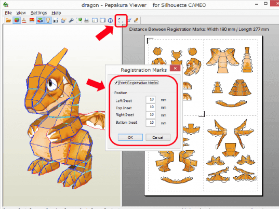Open the View menu

tap(21, 13)
